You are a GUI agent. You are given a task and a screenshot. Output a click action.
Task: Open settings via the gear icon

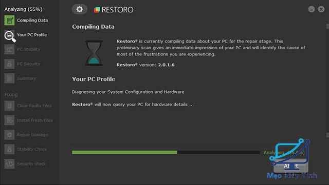coord(80,9)
